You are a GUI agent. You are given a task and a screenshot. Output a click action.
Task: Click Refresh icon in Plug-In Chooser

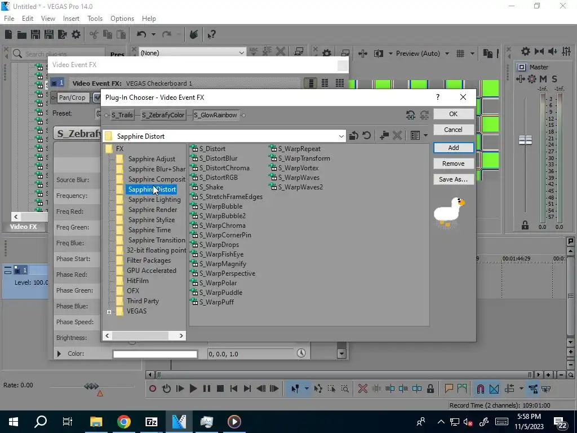pos(366,135)
